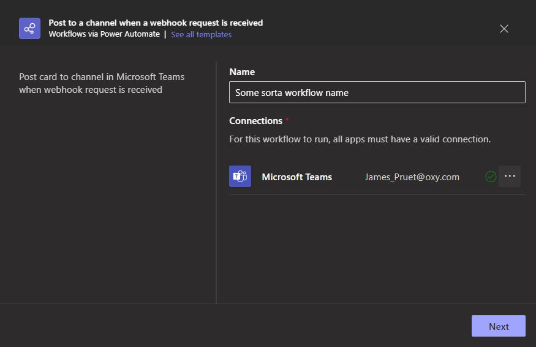Click the dialog title about webhook request
This screenshot has height=347, width=536.
(156, 23)
